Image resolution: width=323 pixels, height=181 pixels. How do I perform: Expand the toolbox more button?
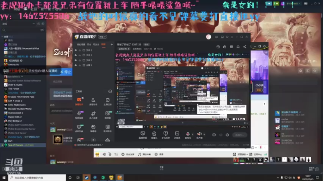(x=110, y=91)
